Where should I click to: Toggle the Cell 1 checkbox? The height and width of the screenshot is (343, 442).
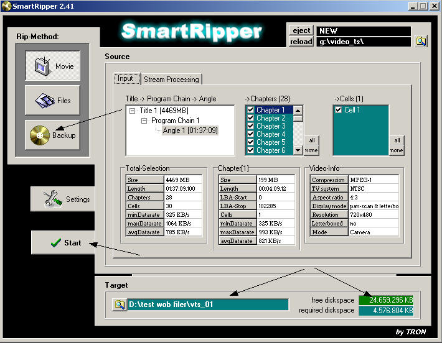339,110
